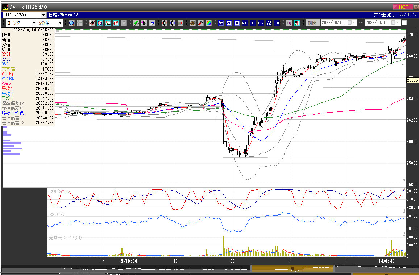Viewport: 419px width, 275px height.
Task: Click the 日経225mini 12 instrument name
Action: coord(63,15)
